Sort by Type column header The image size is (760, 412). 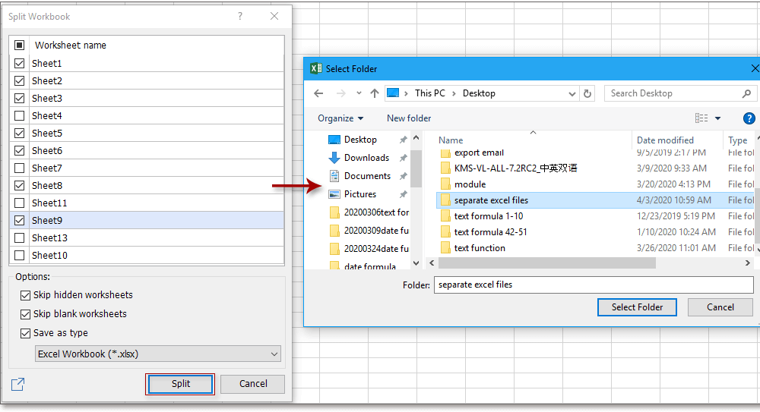point(739,140)
